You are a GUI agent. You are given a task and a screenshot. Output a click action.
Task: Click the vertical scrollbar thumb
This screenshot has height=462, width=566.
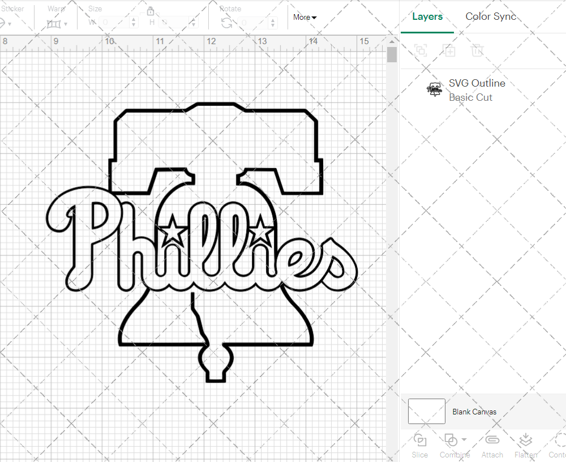(392, 54)
